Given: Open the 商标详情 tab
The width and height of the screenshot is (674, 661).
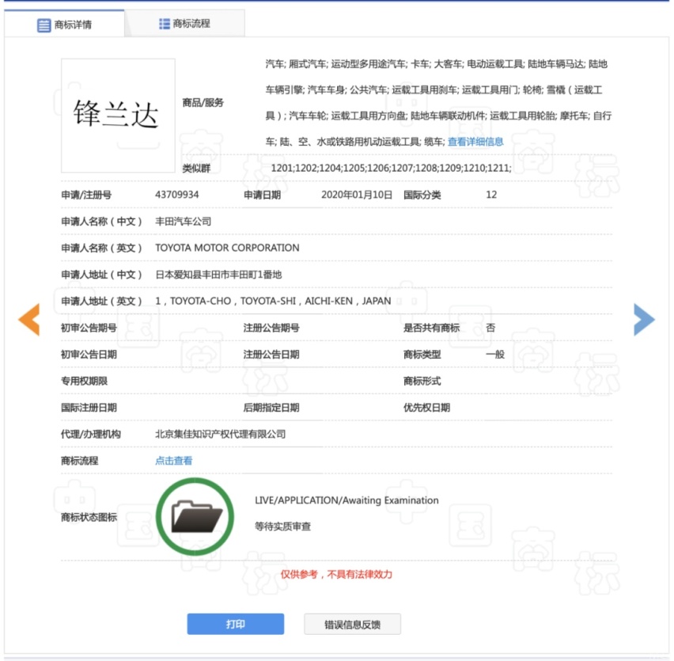Looking at the screenshot, I should coord(65,25).
